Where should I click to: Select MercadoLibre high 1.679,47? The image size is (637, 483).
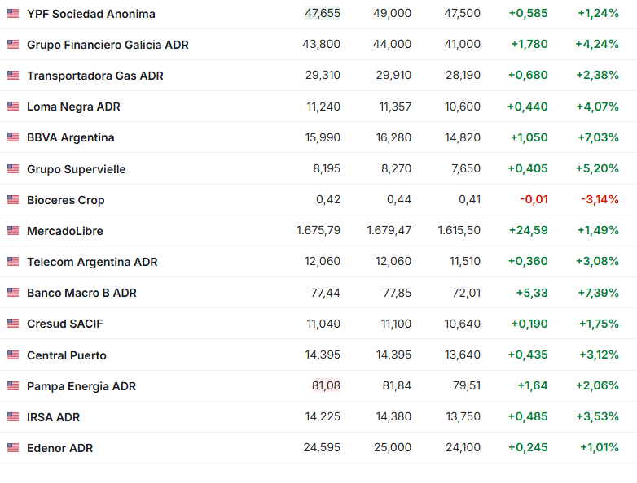(389, 230)
